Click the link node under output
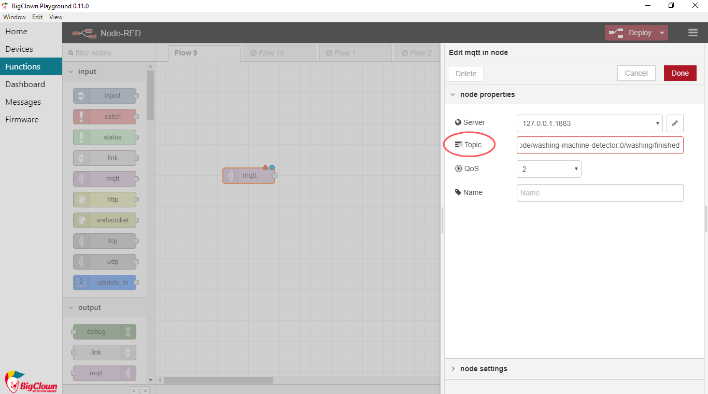708x394 pixels. pos(105,353)
